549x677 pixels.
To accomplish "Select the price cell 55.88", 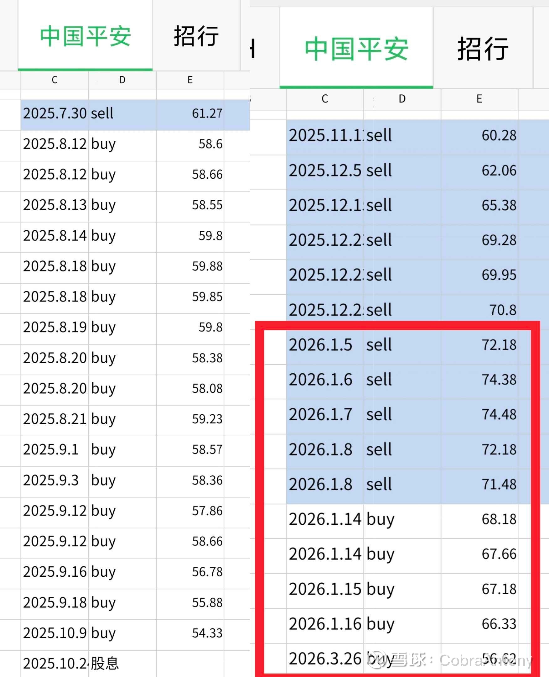I will click(x=190, y=604).
